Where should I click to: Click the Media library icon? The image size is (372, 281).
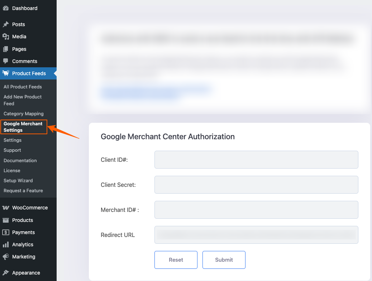tap(6, 37)
